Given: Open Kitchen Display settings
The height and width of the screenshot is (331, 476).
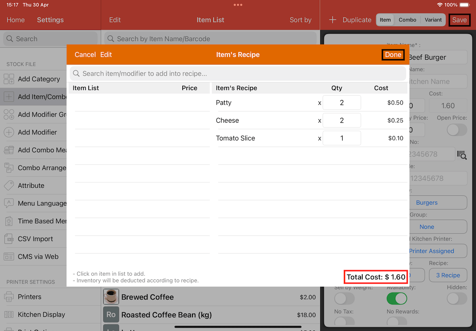Looking at the screenshot, I should 50,314.
